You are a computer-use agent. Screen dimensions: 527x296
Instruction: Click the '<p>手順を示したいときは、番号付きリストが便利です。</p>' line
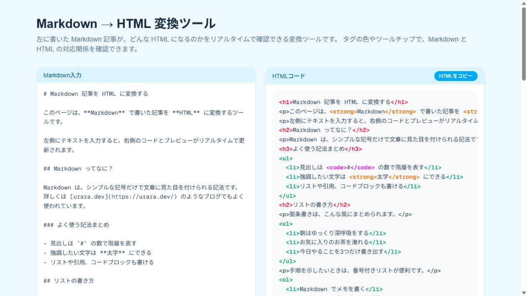pos(360,271)
